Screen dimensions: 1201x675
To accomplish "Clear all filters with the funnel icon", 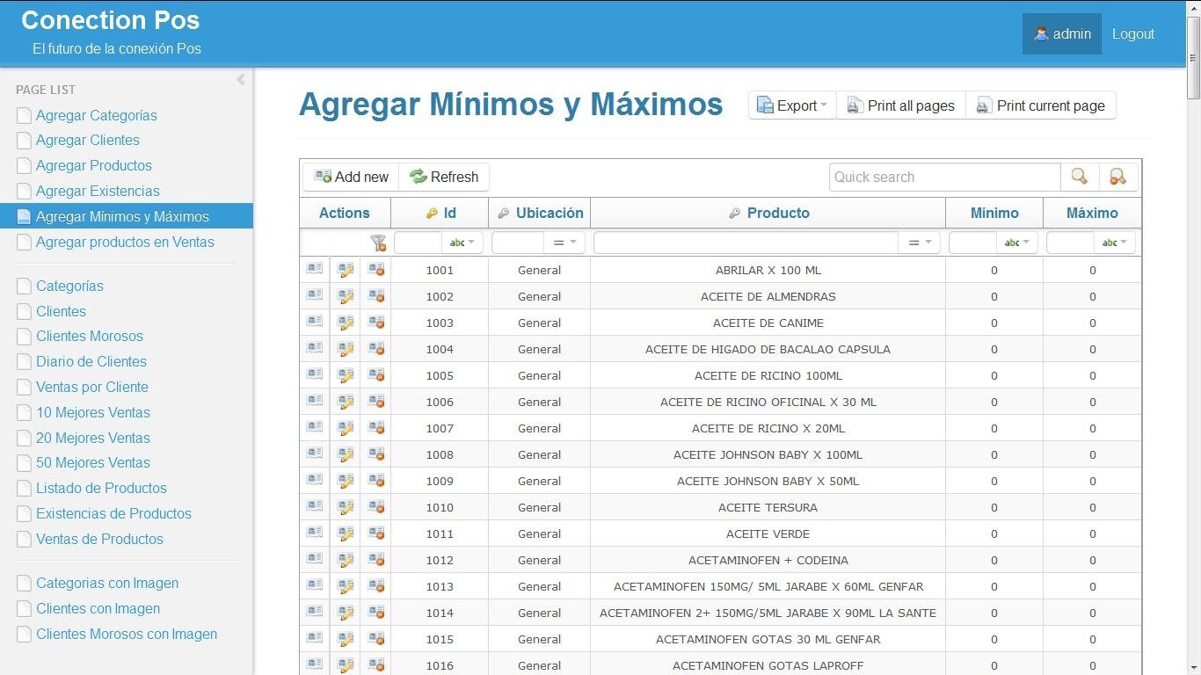I will click(377, 243).
